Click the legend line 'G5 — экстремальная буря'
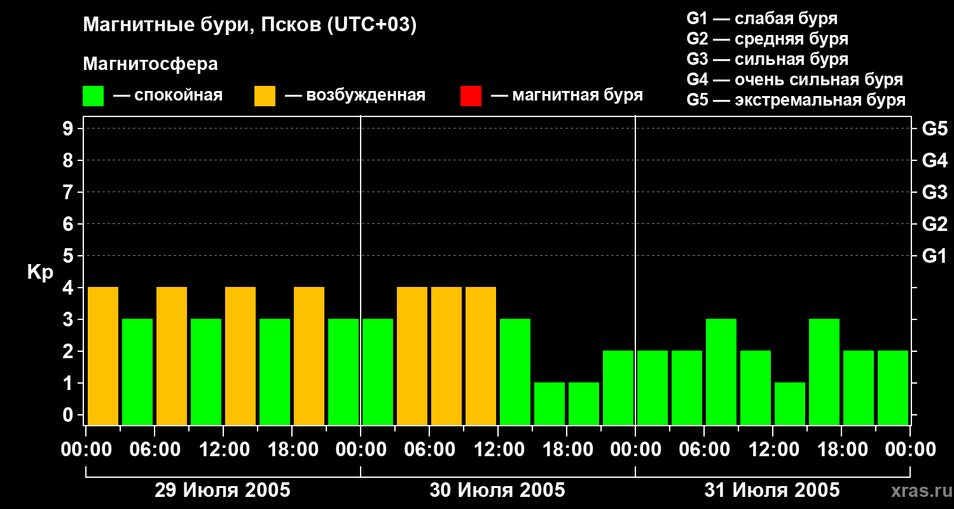954x509 pixels. (796, 100)
